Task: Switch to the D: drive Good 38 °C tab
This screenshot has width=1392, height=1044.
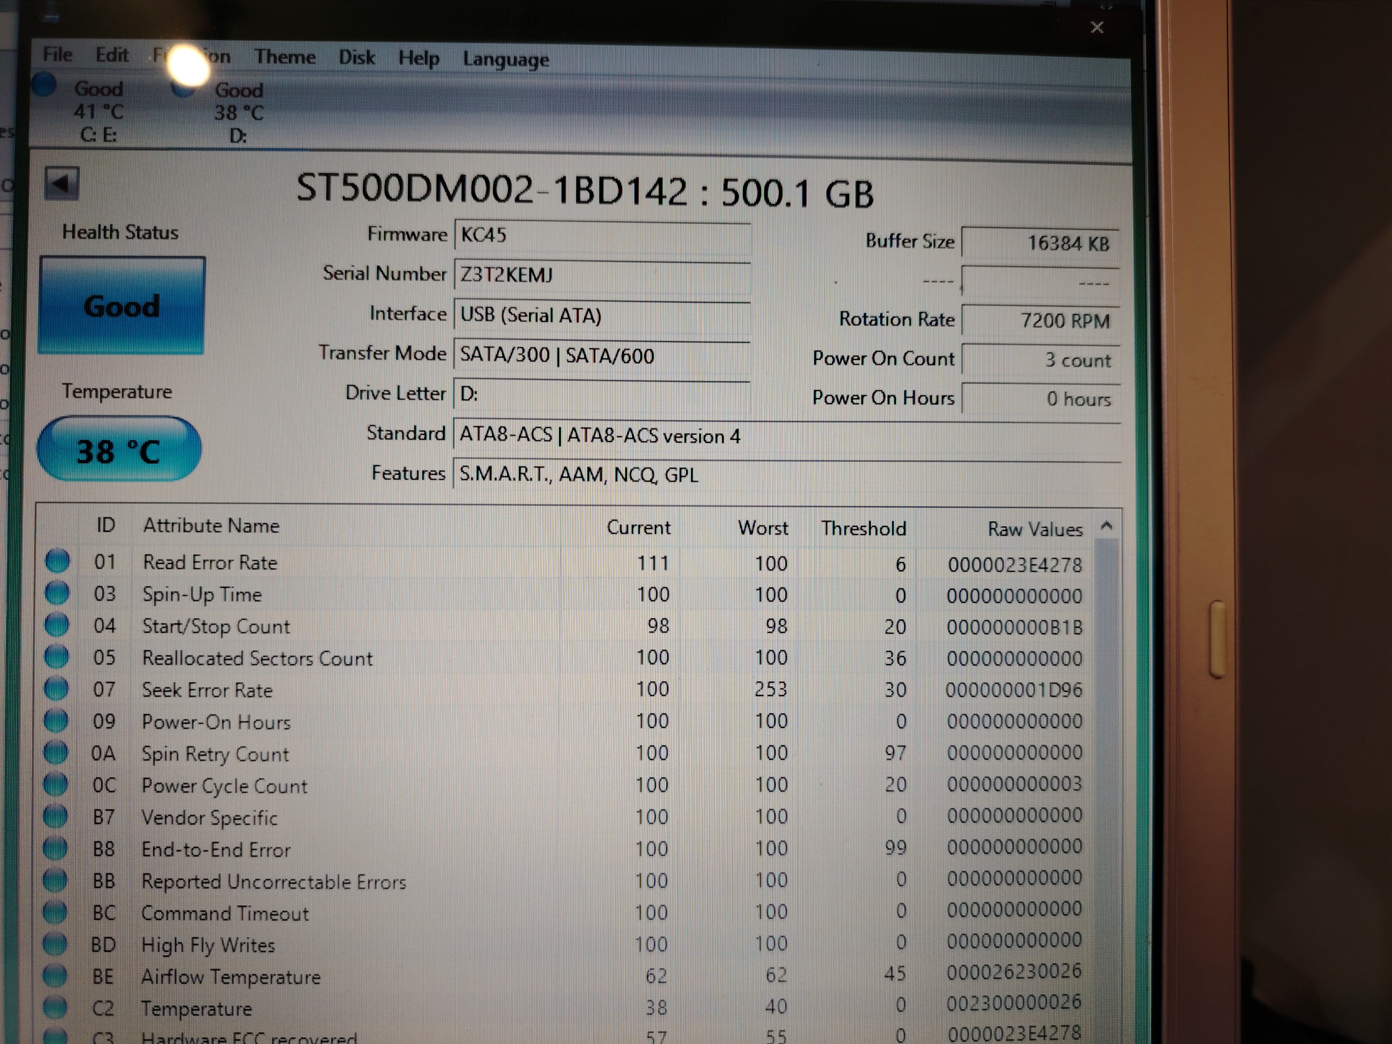Action: [x=238, y=112]
